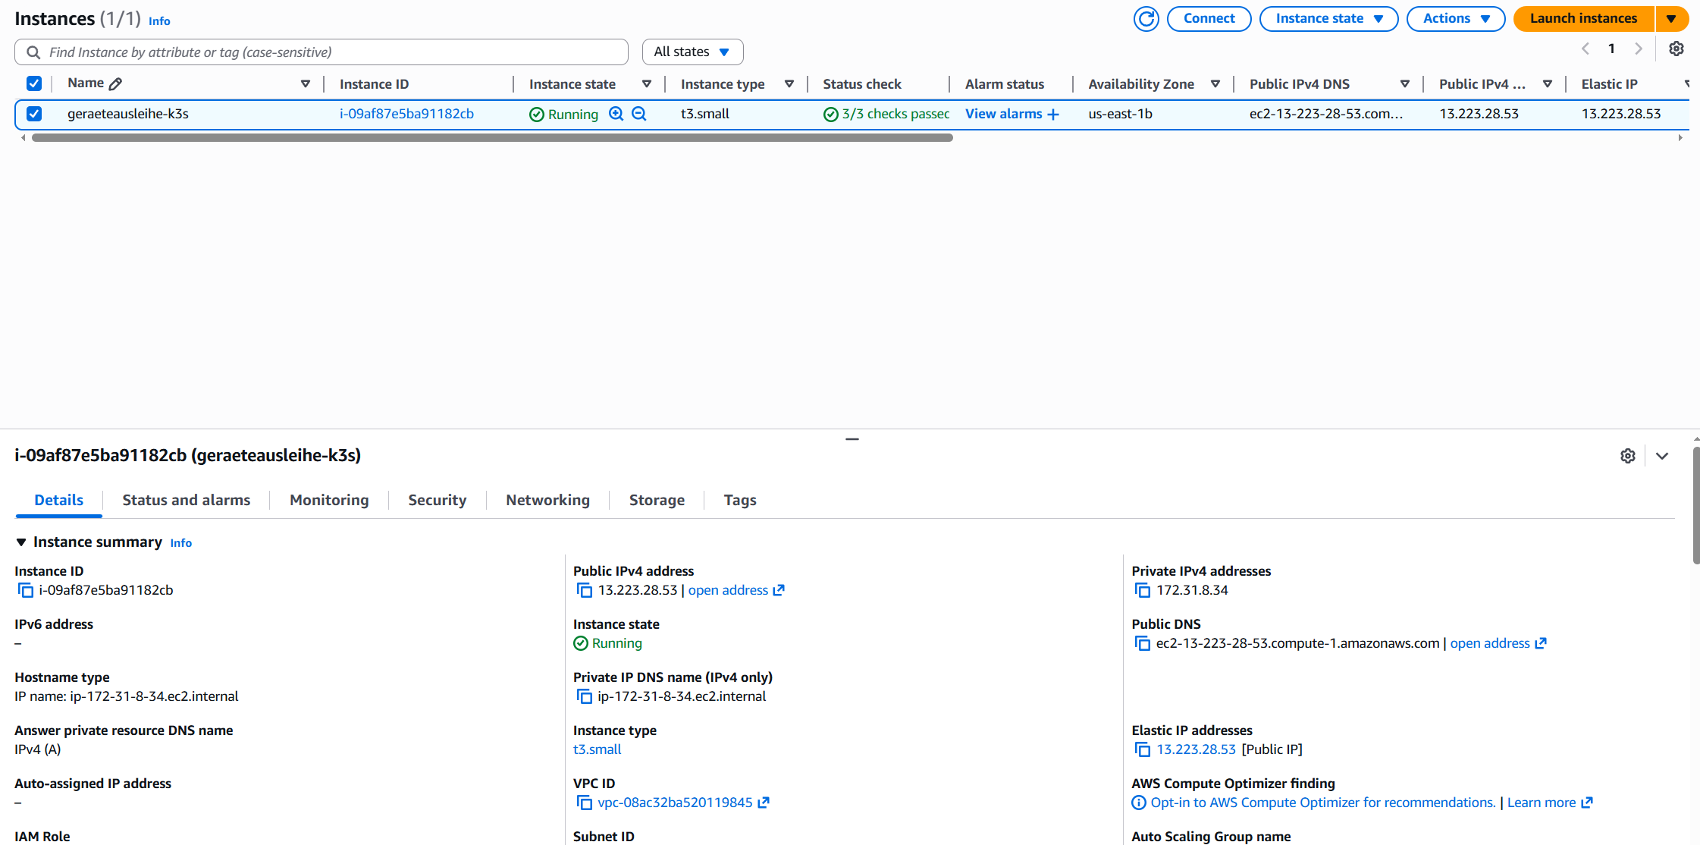This screenshot has height=845, width=1700.
Task: Open the Networking tab
Action: [548, 500]
